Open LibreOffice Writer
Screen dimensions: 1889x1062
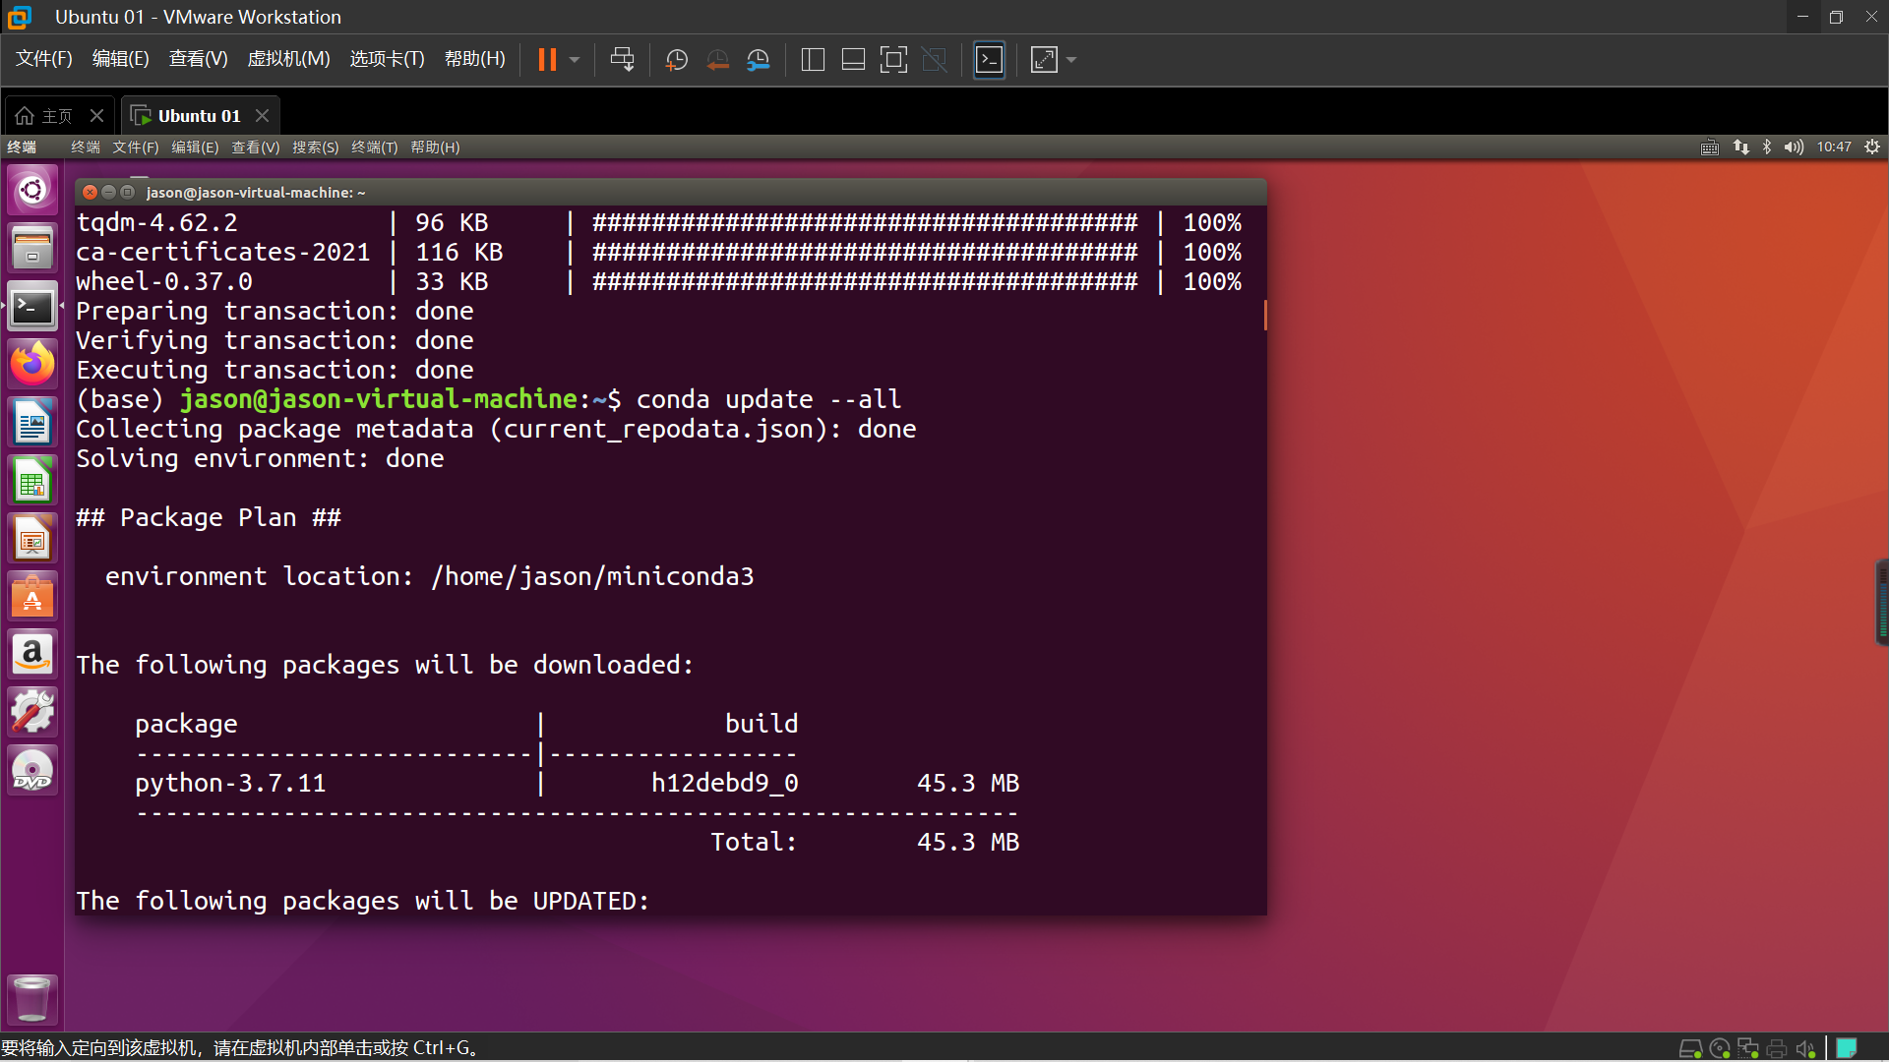click(32, 423)
